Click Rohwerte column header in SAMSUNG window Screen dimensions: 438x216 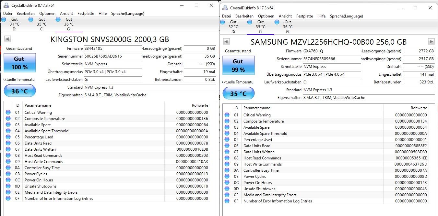click(406, 108)
